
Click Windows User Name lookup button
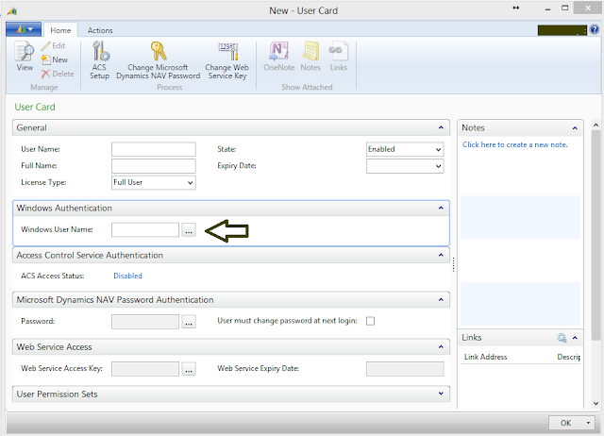pos(189,230)
